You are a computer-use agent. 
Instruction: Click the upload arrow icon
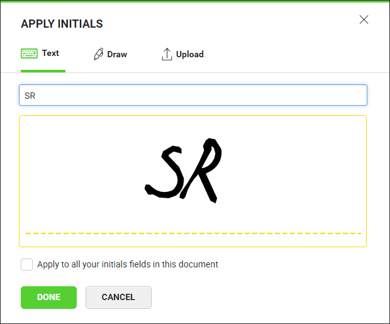point(167,54)
